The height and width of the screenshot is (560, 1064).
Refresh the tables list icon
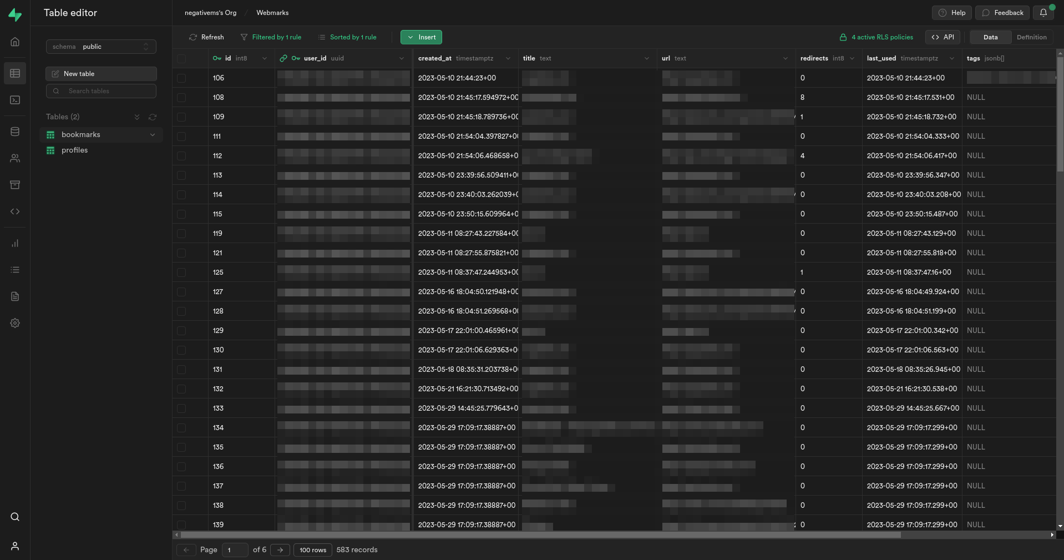coord(153,117)
